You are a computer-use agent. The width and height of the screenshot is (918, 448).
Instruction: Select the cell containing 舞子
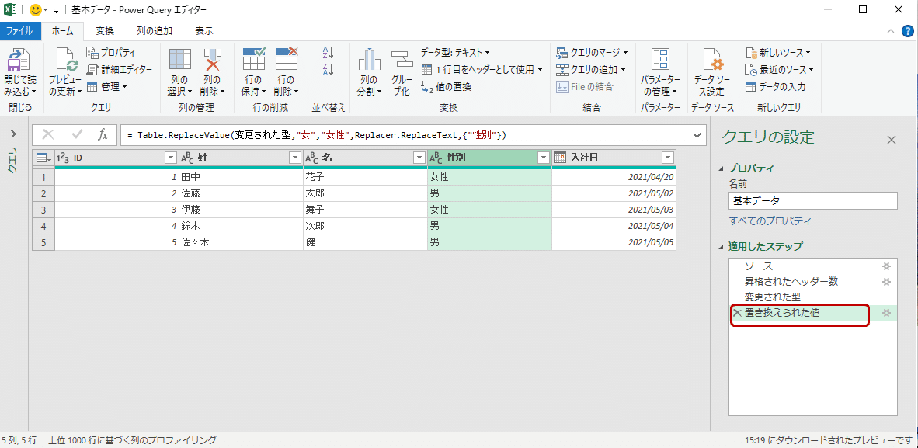pos(365,210)
